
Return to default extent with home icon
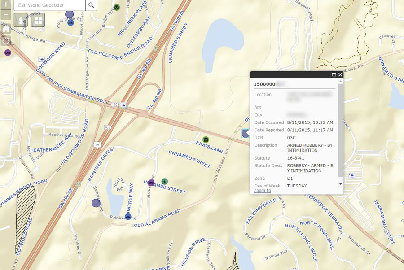5,30
